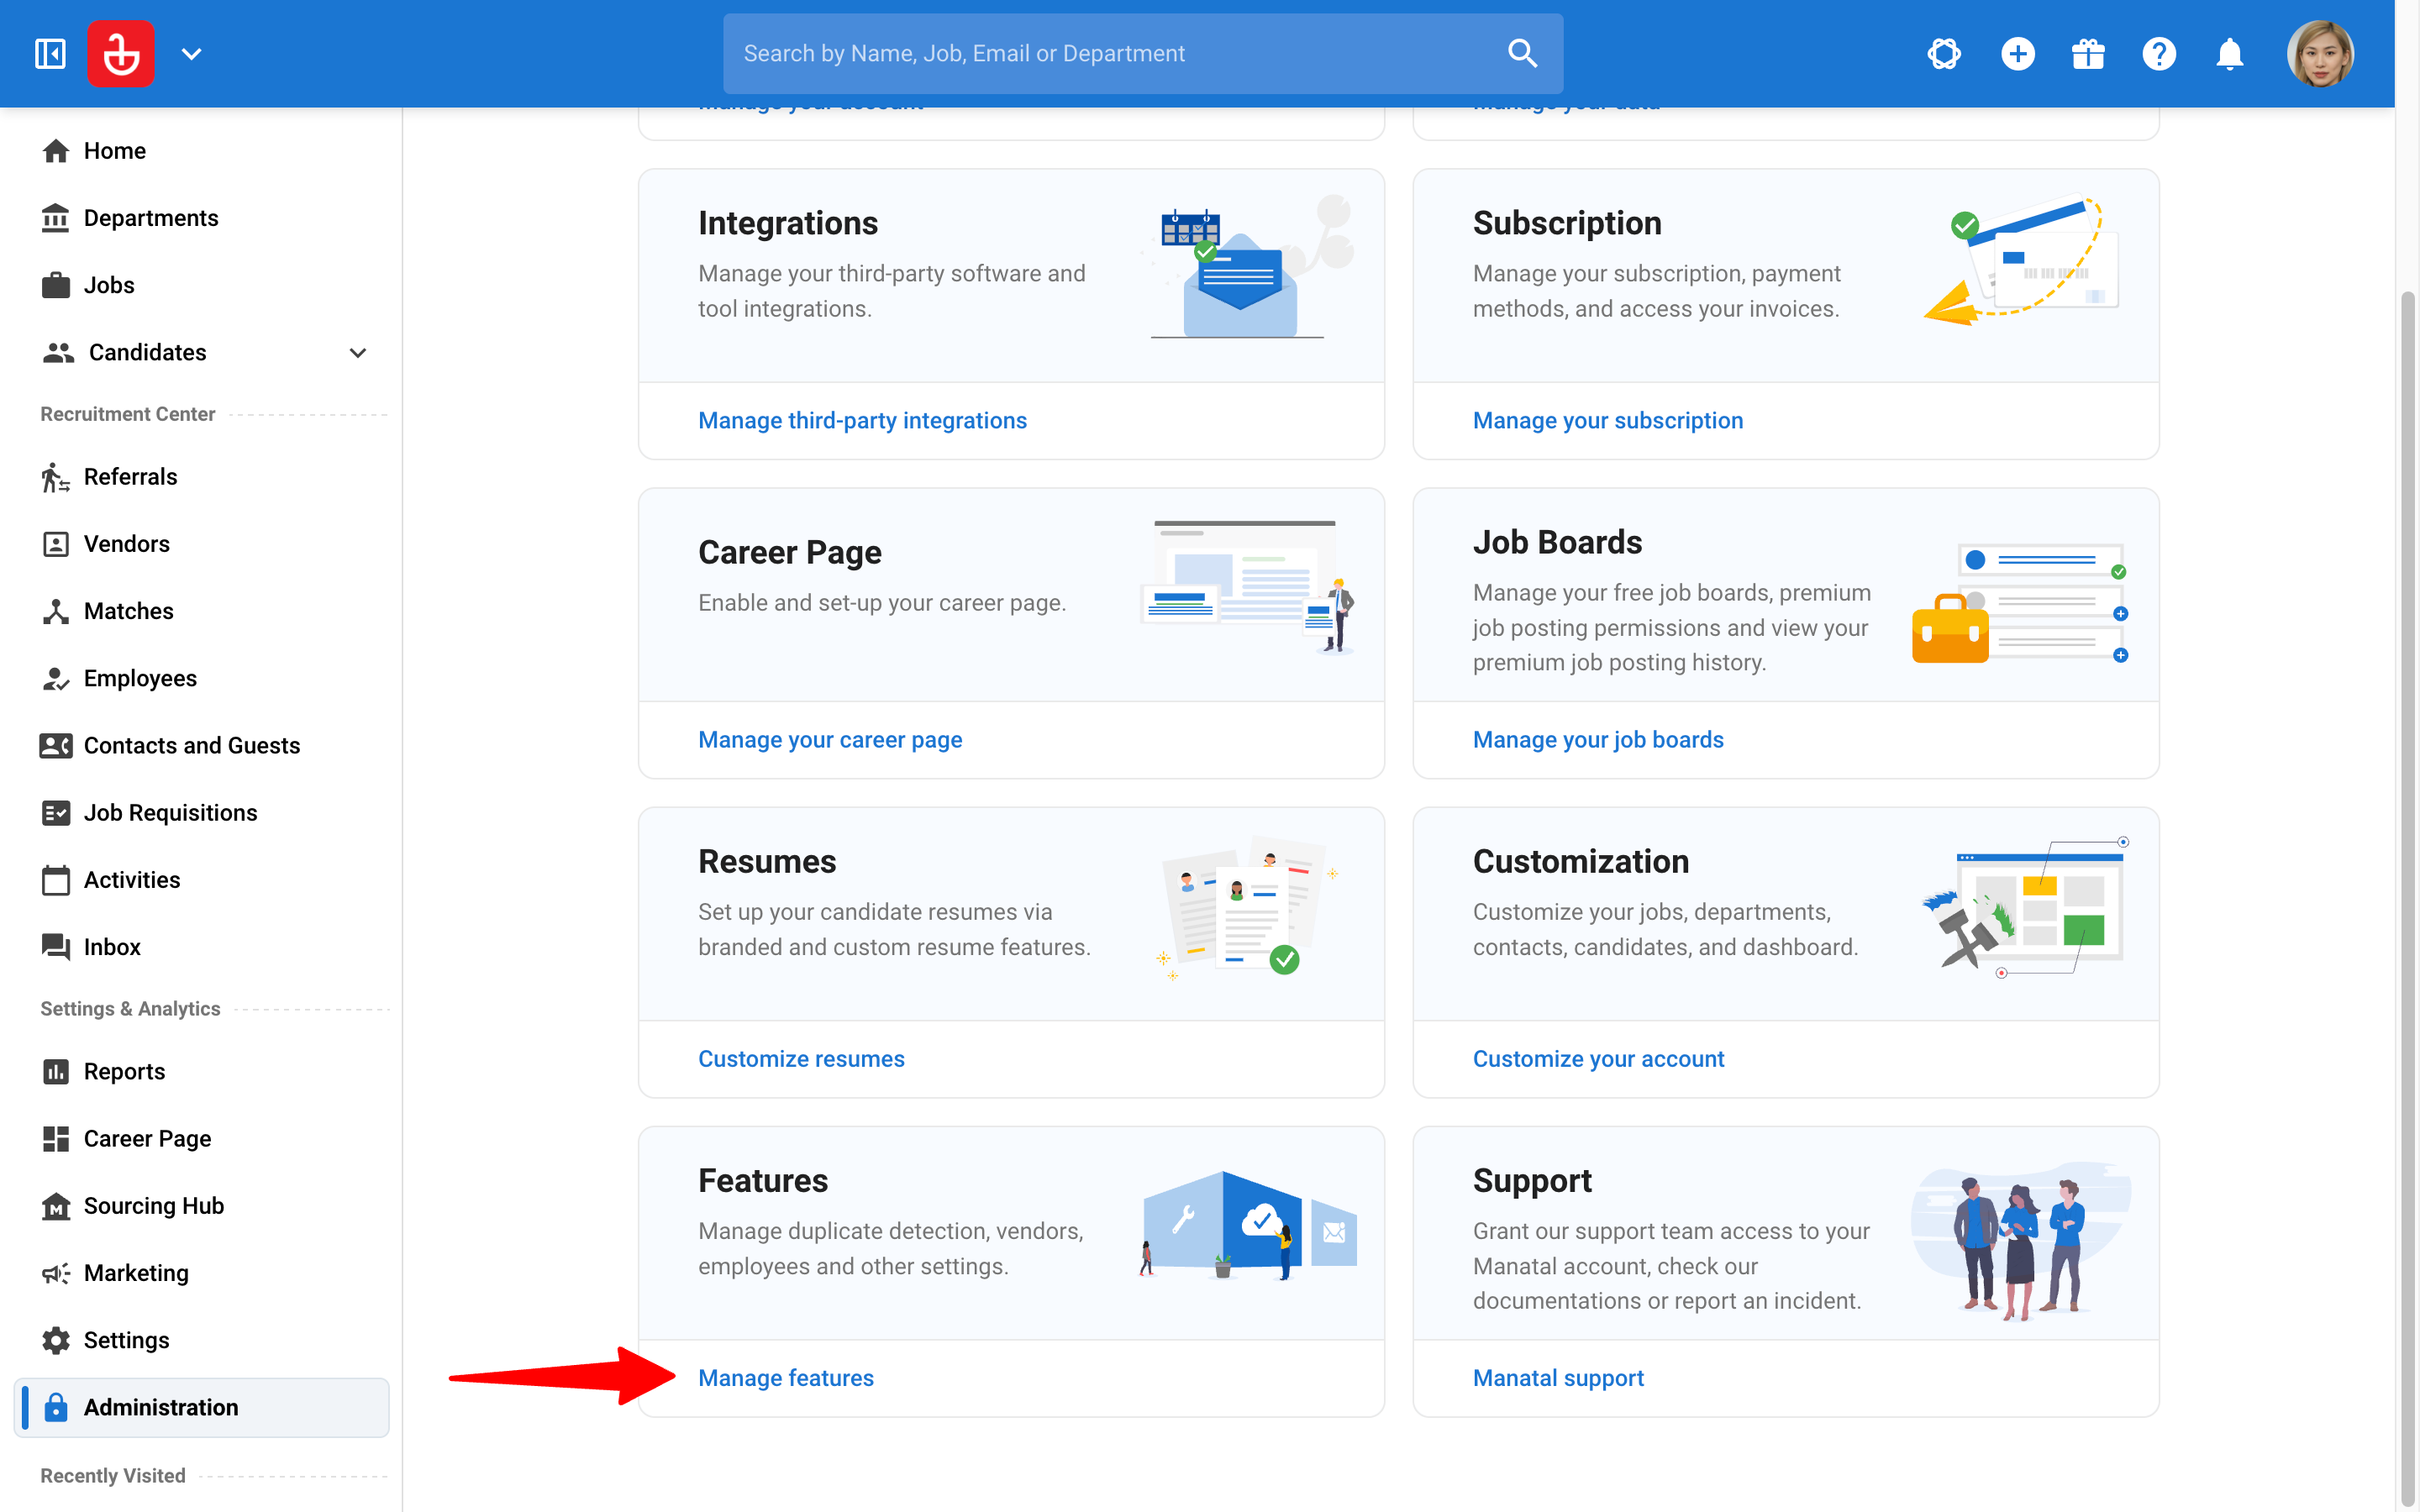Image resolution: width=2420 pixels, height=1512 pixels.
Task: Open Sourcing Hub in the sidebar
Action: pos(201,1206)
